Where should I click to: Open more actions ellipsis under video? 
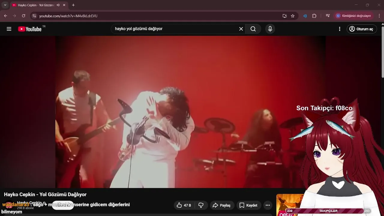[x=268, y=205]
